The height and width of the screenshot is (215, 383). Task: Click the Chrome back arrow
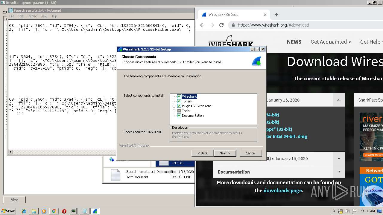pyautogui.click(x=202, y=25)
